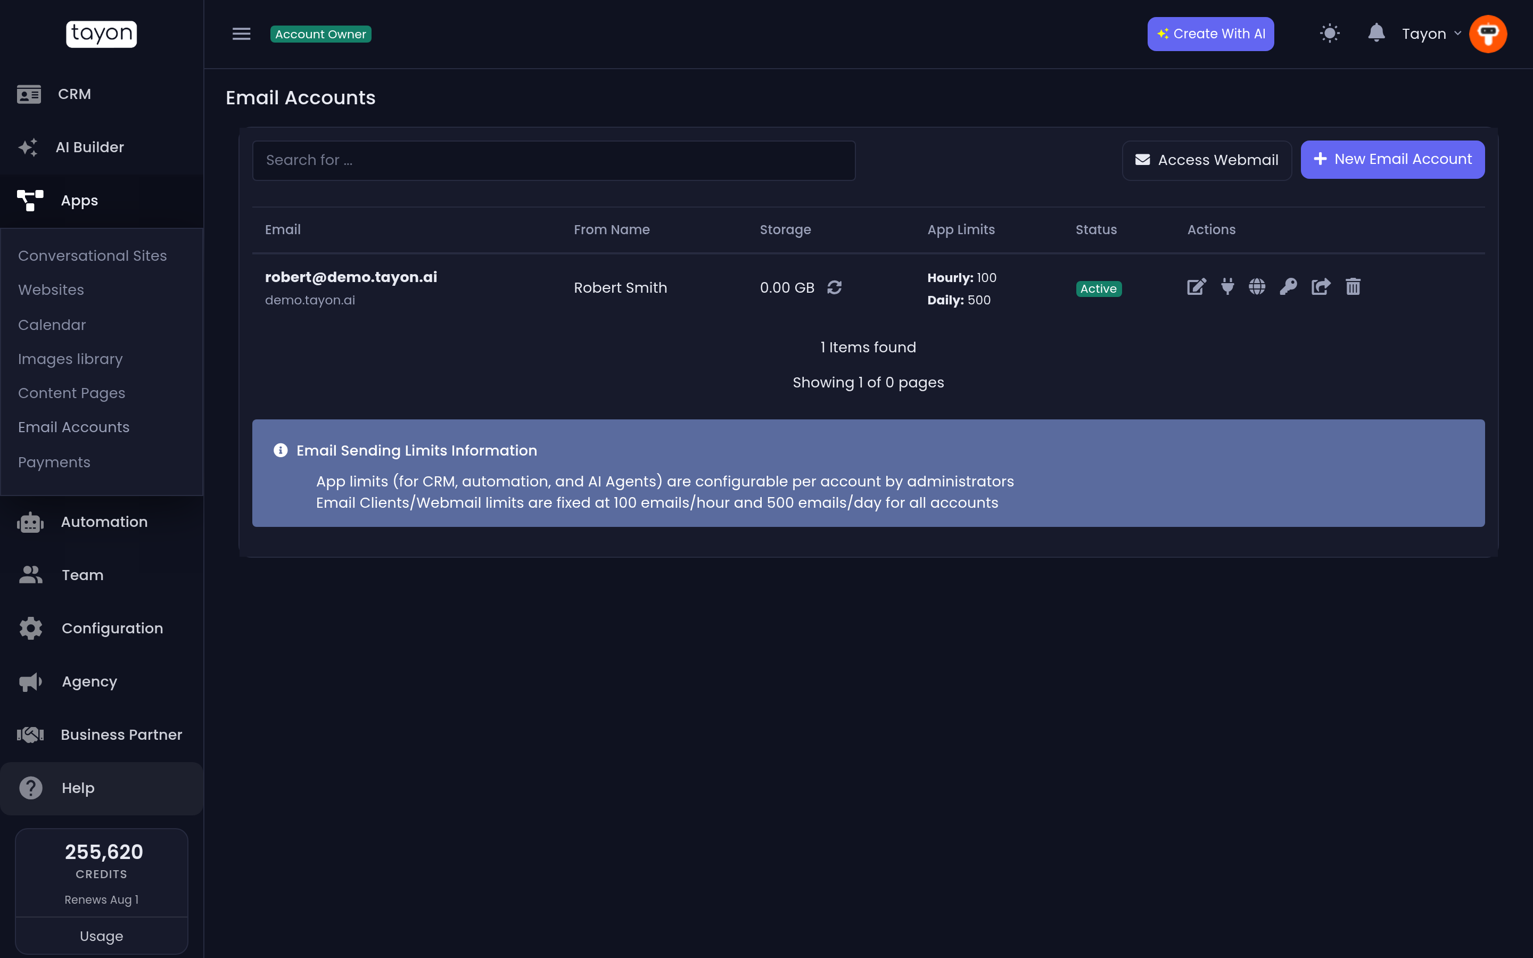Open CRM in the sidebar
The height and width of the screenshot is (958, 1533).
click(x=101, y=94)
